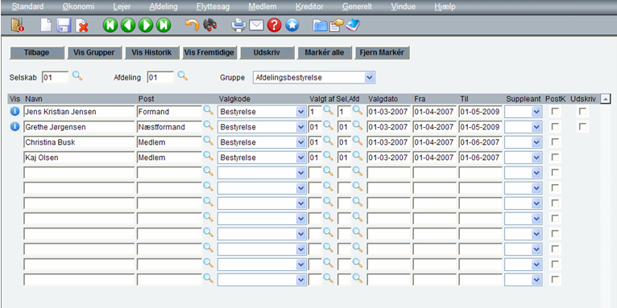Click the Vis Fremtidige button
Screen dimensions: 617x308
point(209,52)
